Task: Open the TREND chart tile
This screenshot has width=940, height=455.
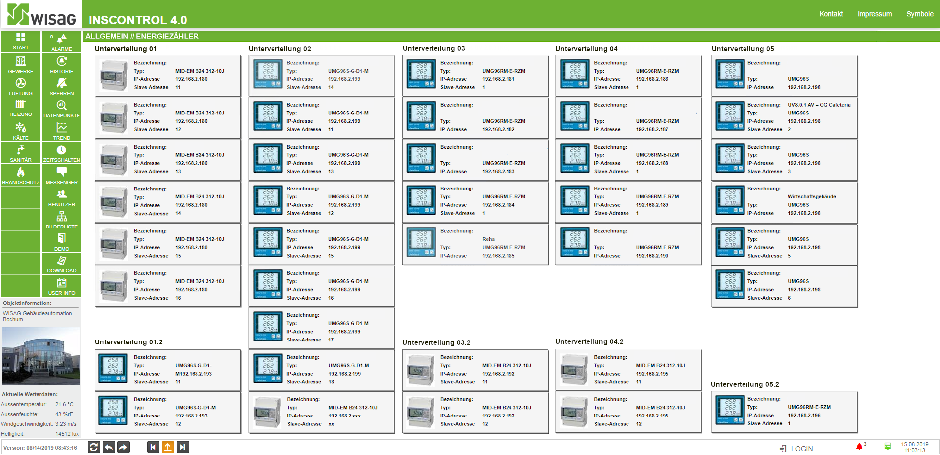Action: tap(62, 130)
